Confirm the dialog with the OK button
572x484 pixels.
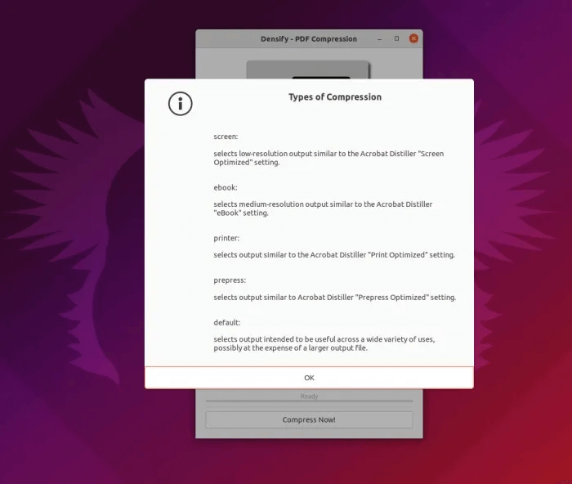pos(309,378)
